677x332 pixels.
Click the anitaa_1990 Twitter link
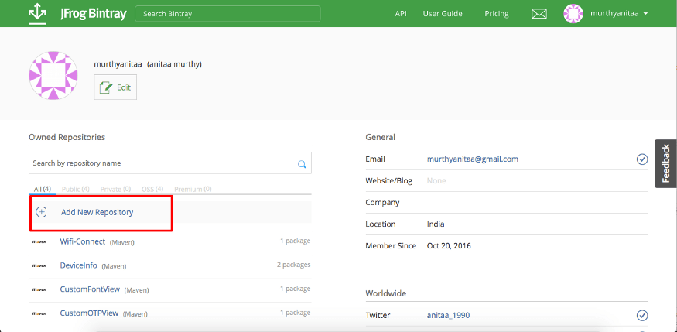click(448, 315)
